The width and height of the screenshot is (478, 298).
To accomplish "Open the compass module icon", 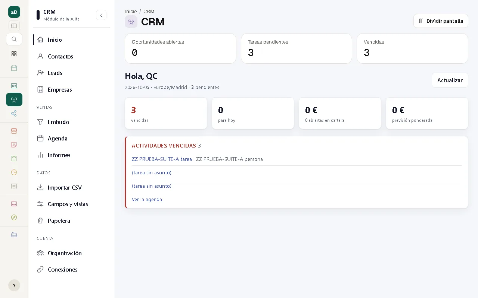I will [14, 217].
